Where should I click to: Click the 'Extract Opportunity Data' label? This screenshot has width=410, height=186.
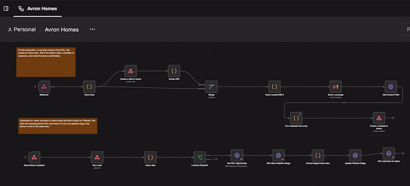click(x=318, y=163)
